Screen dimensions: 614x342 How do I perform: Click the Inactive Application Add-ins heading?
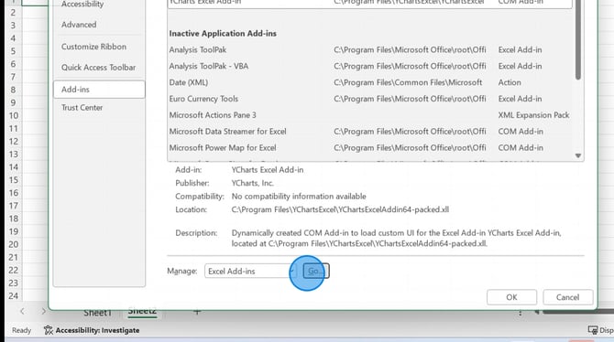(223, 34)
